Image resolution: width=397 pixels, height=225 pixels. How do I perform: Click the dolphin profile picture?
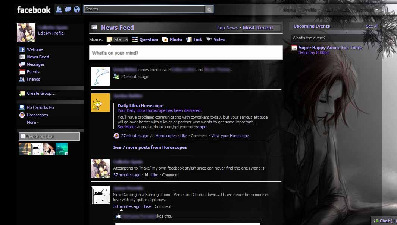coord(100,76)
